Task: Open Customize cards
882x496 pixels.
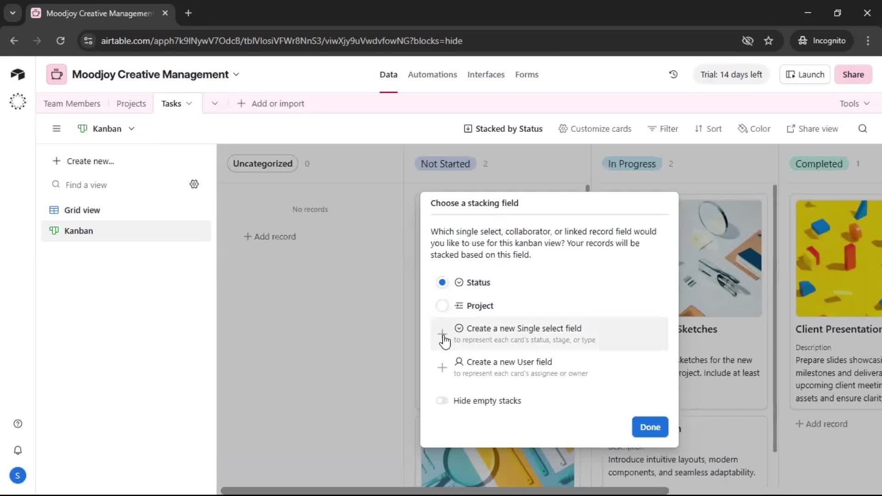Action: 594,129
